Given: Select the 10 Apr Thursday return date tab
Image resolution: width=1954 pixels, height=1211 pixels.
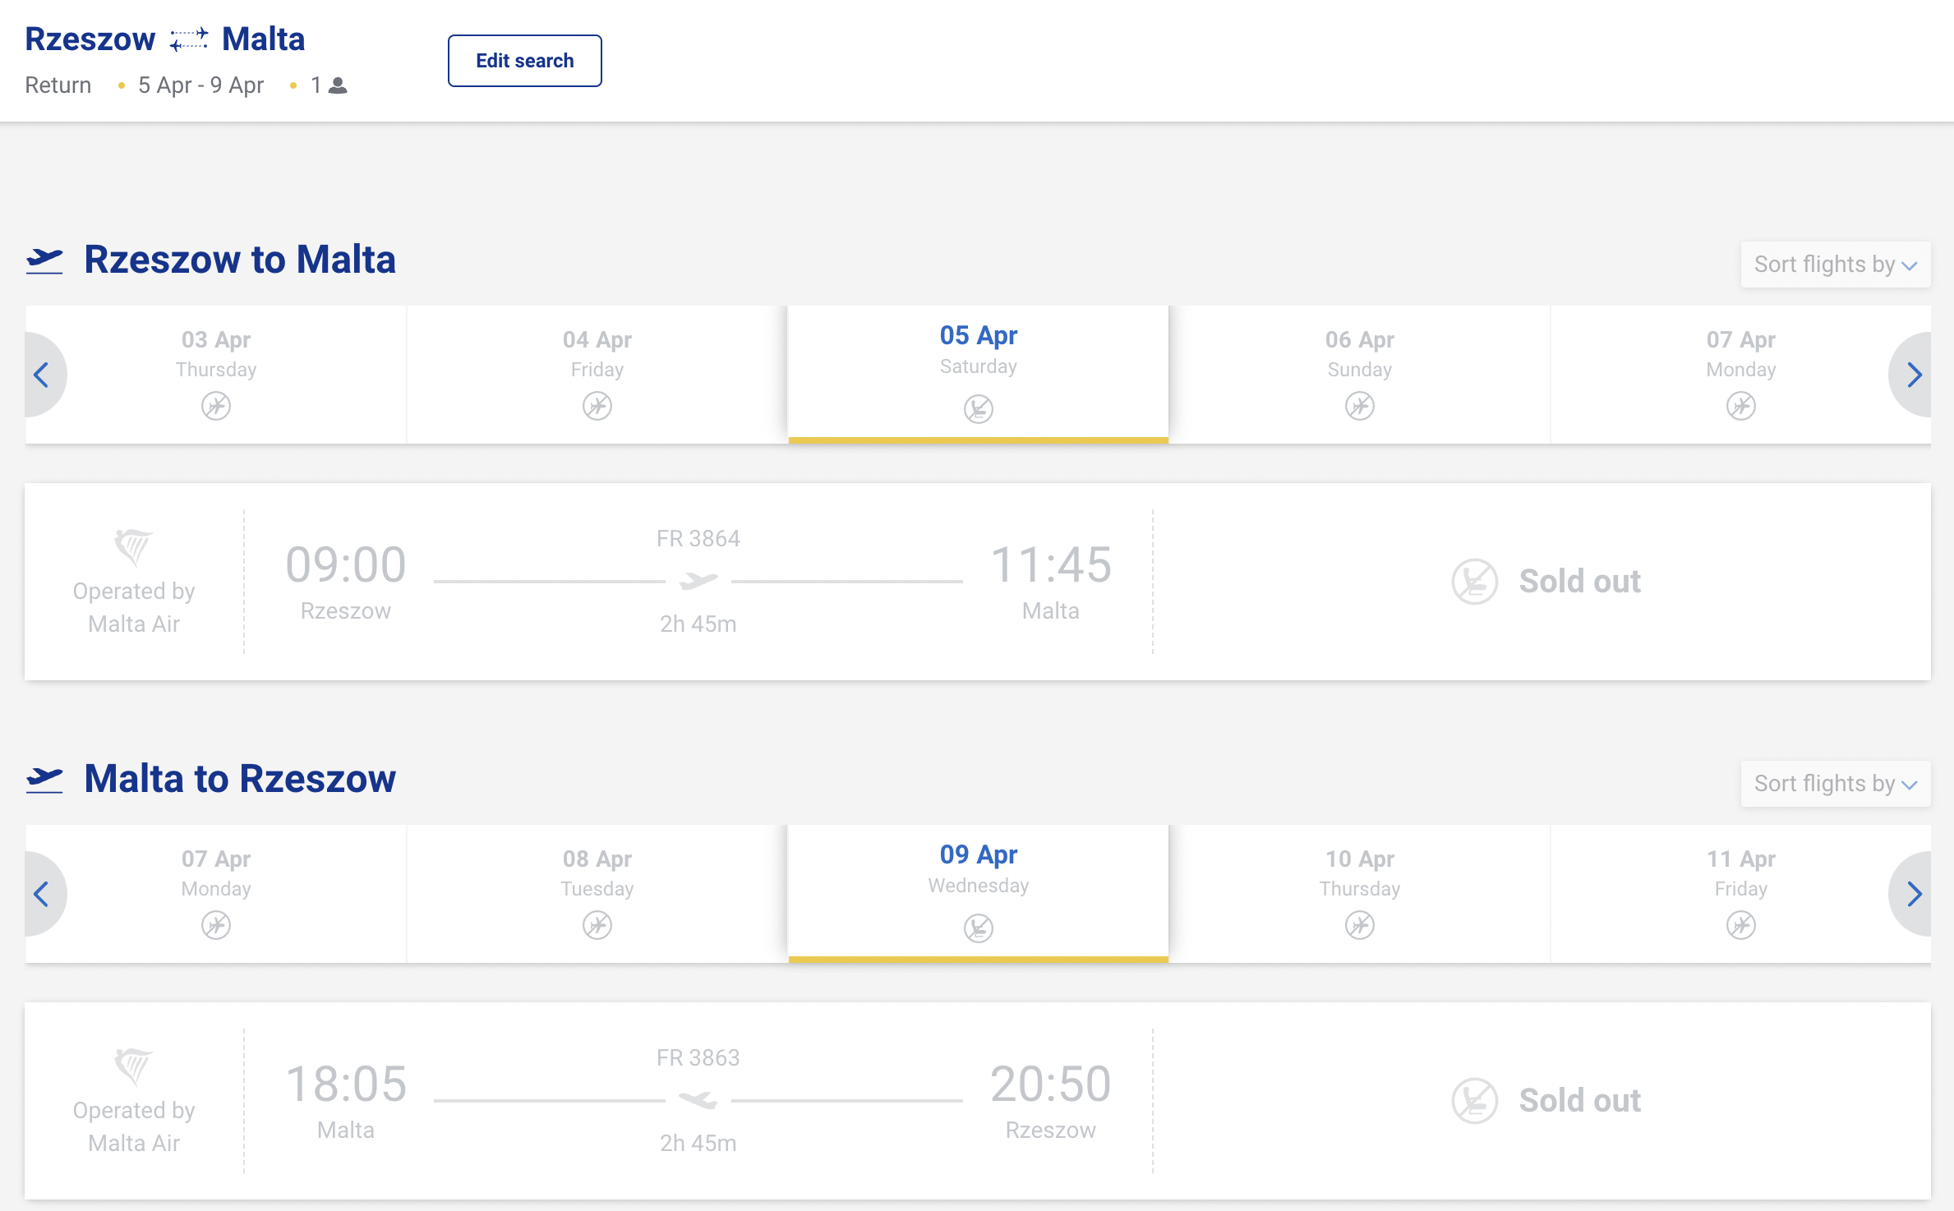Looking at the screenshot, I should 1360,894.
